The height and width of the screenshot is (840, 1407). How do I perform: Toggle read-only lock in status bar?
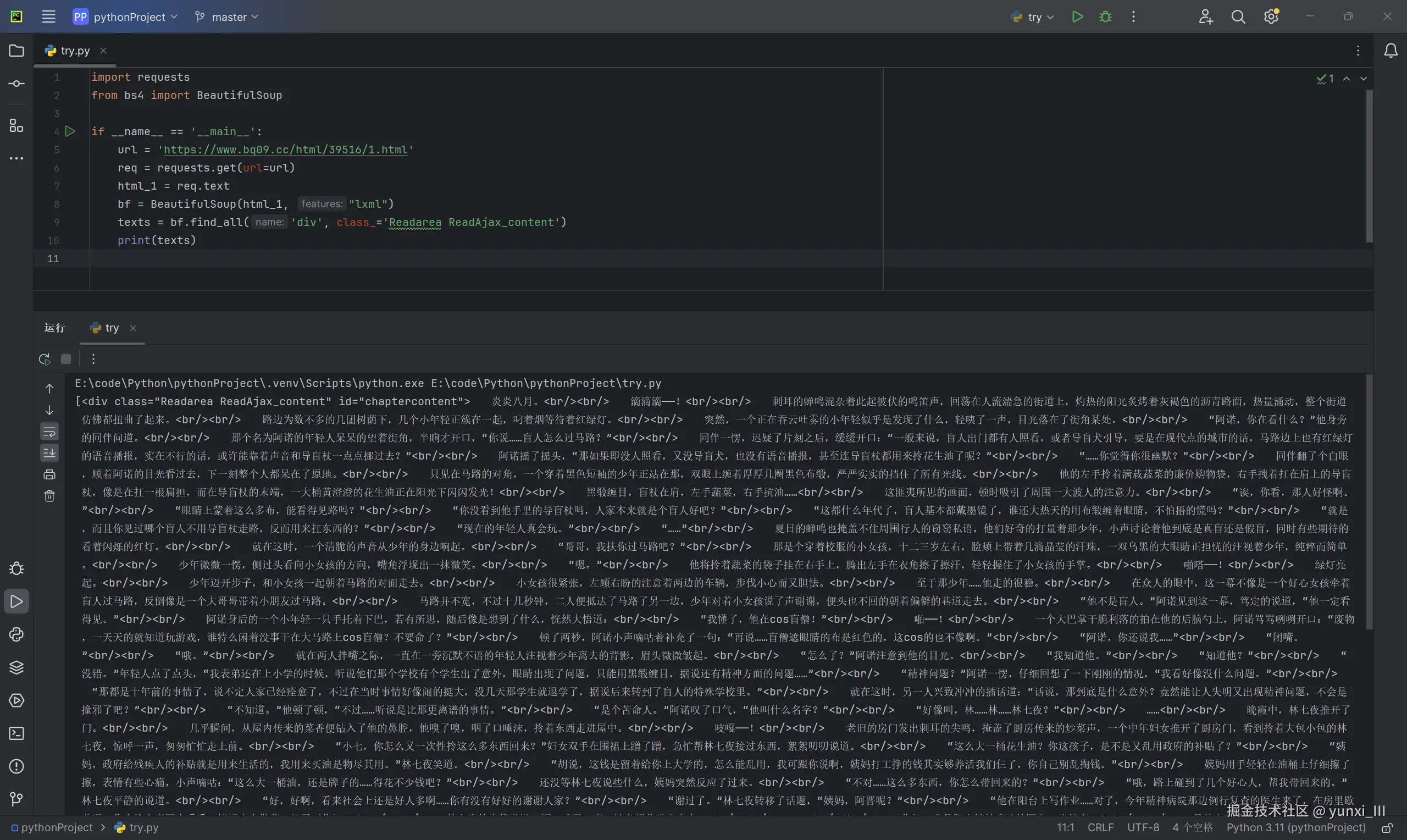[x=1386, y=828]
